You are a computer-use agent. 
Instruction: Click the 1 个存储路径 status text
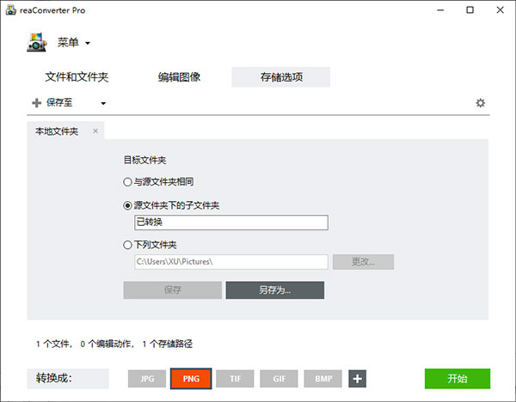tap(168, 344)
